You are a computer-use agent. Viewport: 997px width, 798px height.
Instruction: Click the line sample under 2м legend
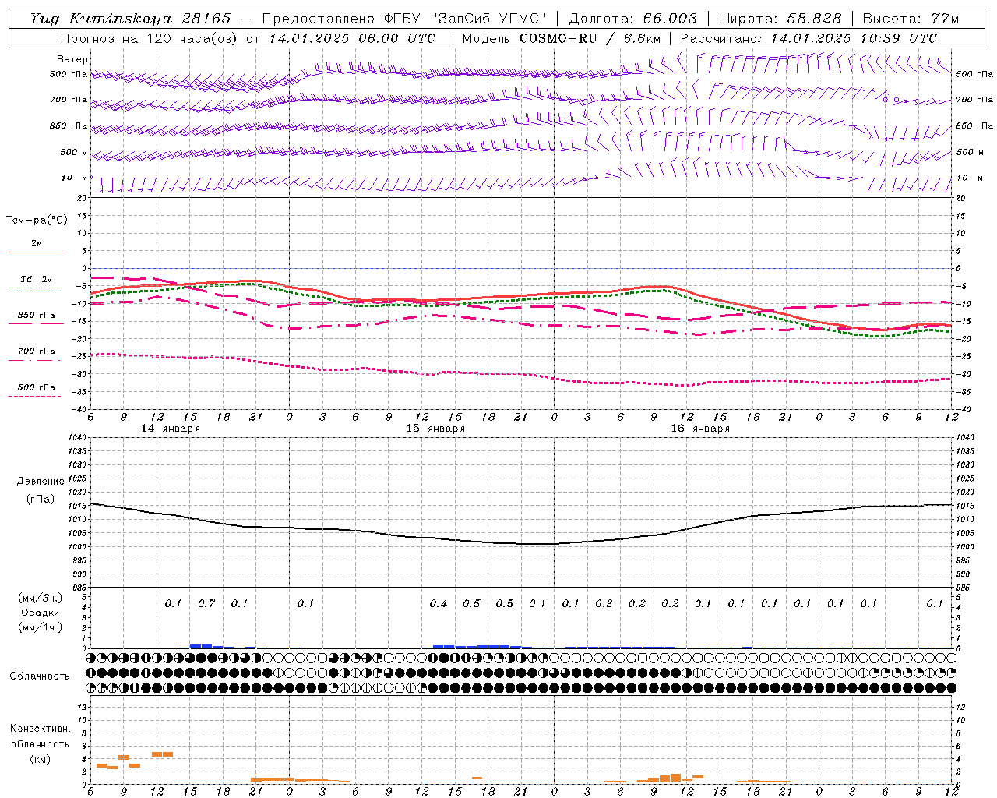(36, 252)
